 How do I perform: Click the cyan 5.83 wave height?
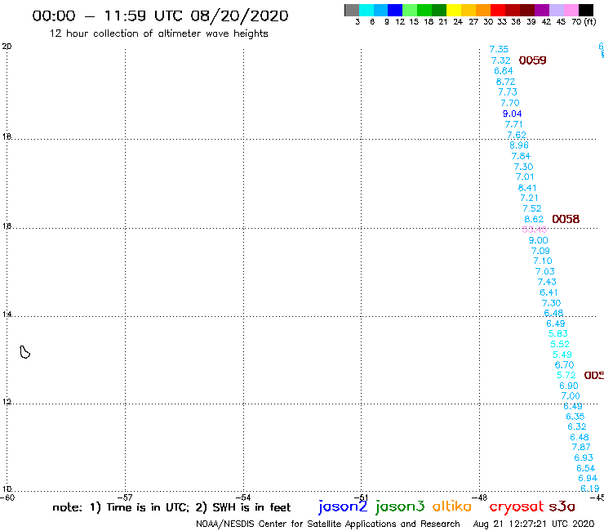tap(557, 333)
